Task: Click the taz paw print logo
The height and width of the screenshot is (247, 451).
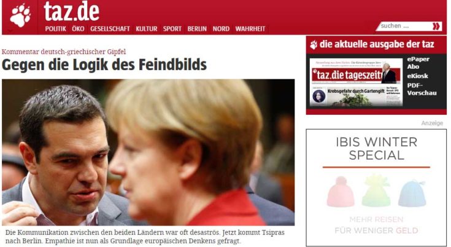Action: pos(20,15)
